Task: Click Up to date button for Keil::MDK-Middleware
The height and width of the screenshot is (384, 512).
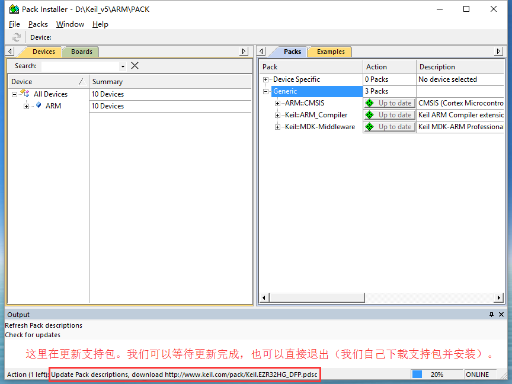Action: 390,127
